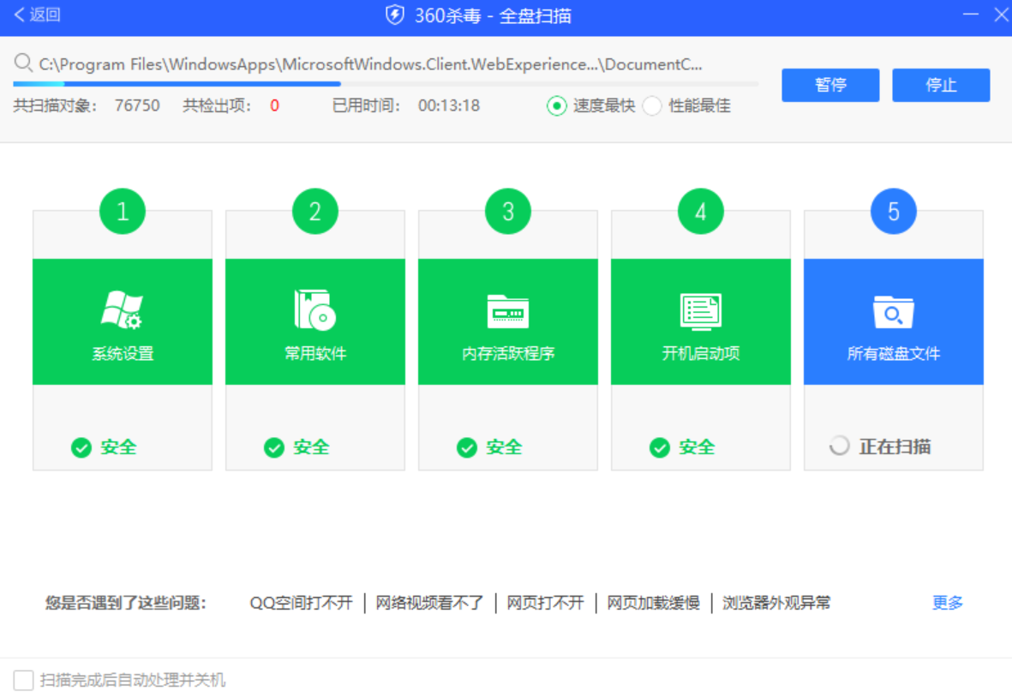
Task: Close the 360杀毒 window
Action: (x=1001, y=15)
